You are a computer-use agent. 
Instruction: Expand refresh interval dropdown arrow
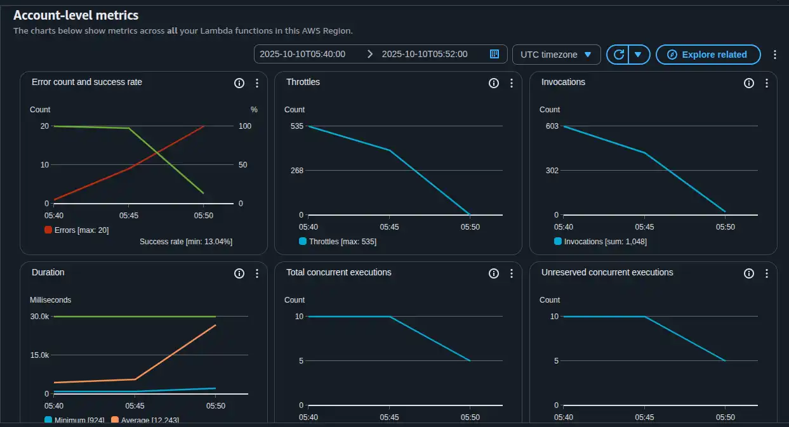point(639,55)
